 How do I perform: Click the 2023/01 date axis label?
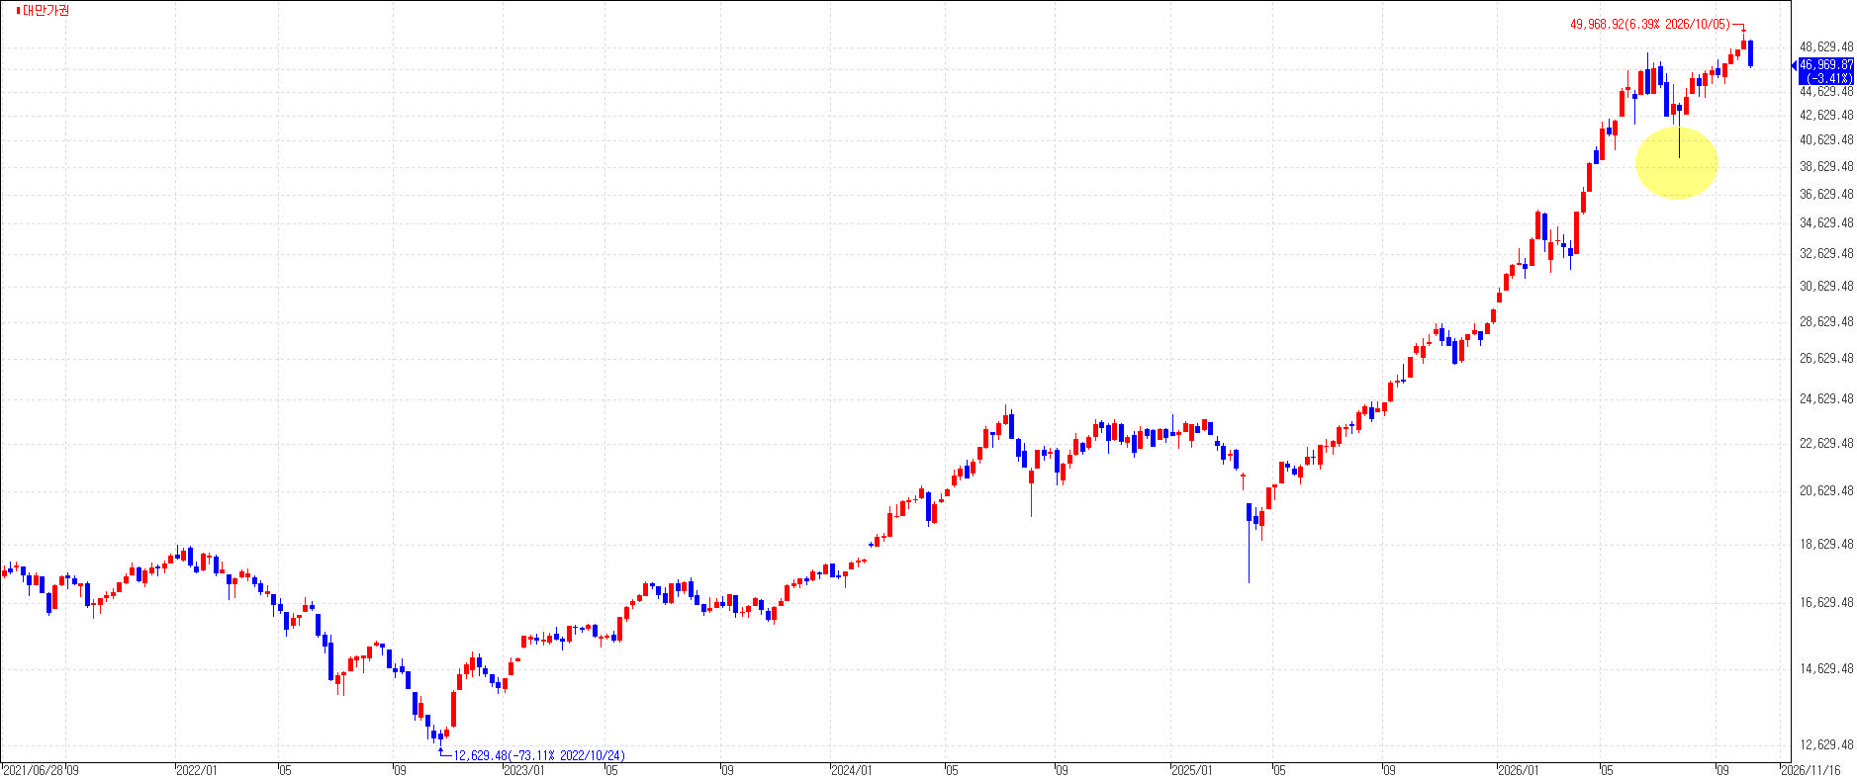(524, 770)
